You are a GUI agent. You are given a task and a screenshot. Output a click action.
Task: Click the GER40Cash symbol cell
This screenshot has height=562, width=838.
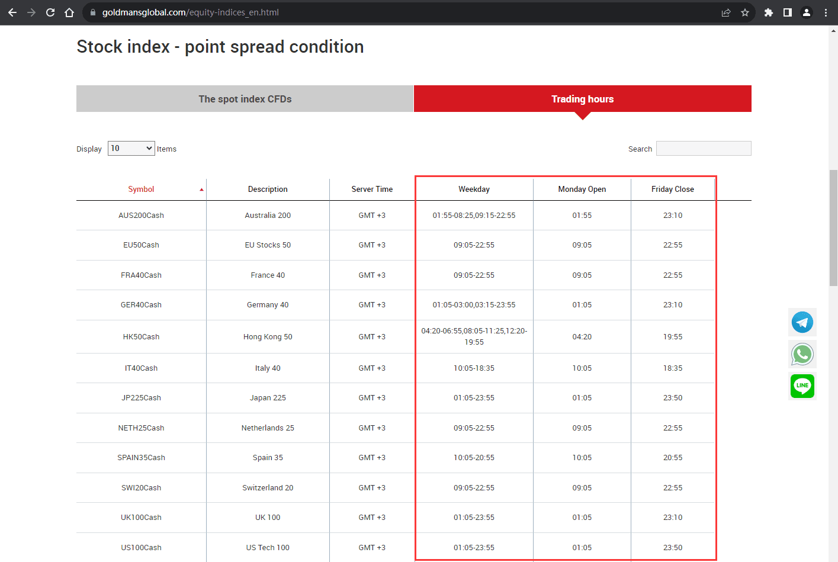pos(141,305)
